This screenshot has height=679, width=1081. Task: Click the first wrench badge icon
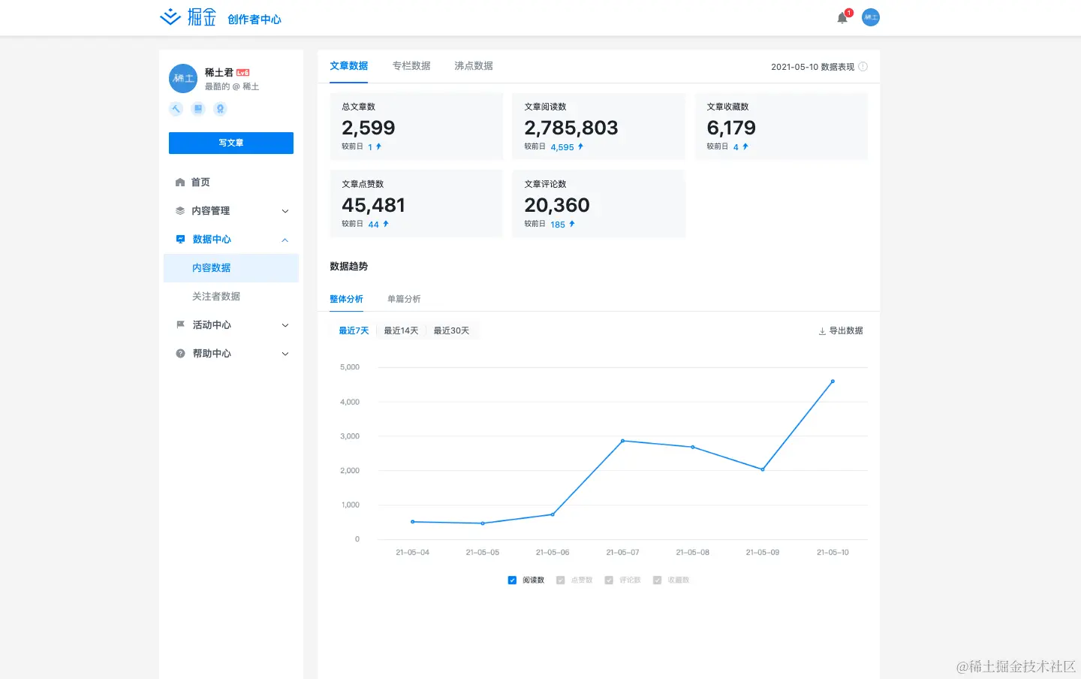(176, 109)
